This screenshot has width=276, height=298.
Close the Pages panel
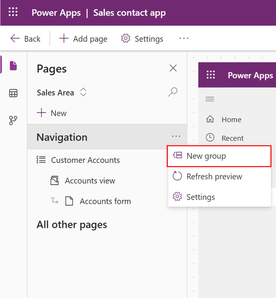pyautogui.click(x=173, y=68)
